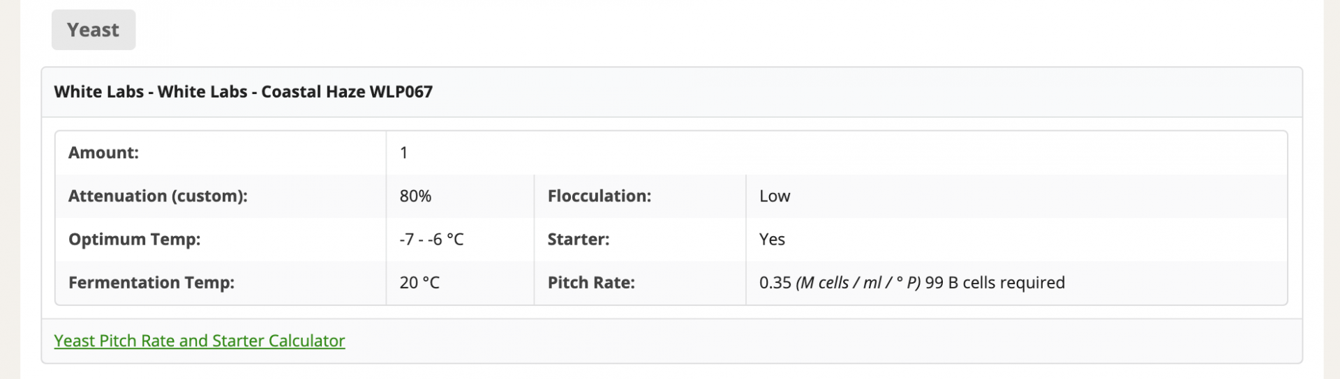Click the Starter label

coord(578,239)
